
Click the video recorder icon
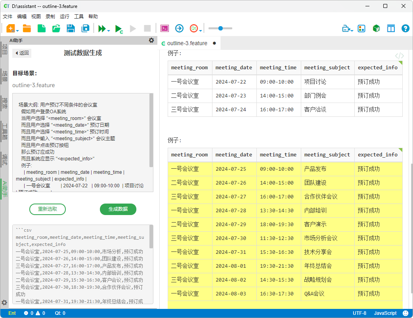click(x=346, y=29)
